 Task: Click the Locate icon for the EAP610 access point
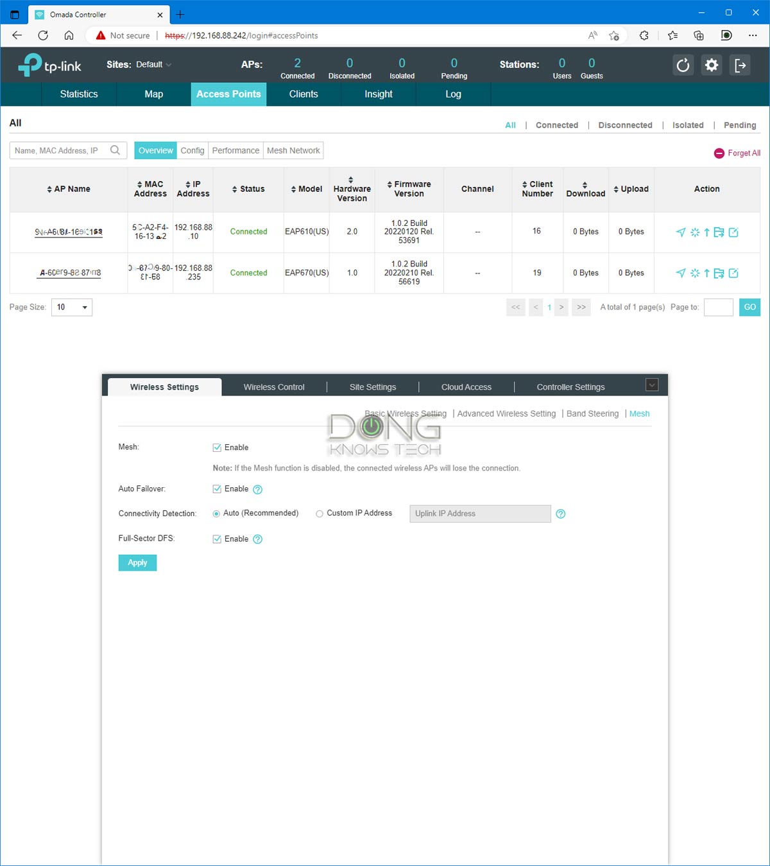(x=681, y=232)
